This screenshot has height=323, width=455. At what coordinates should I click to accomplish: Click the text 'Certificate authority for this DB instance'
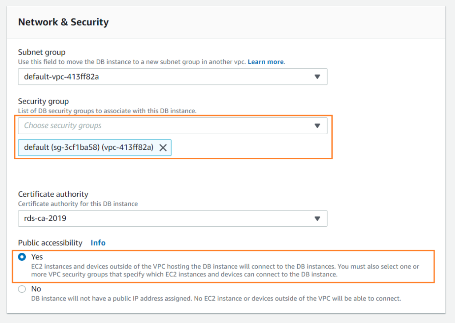78,204
